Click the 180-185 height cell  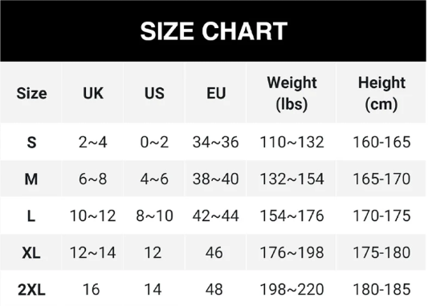click(381, 289)
